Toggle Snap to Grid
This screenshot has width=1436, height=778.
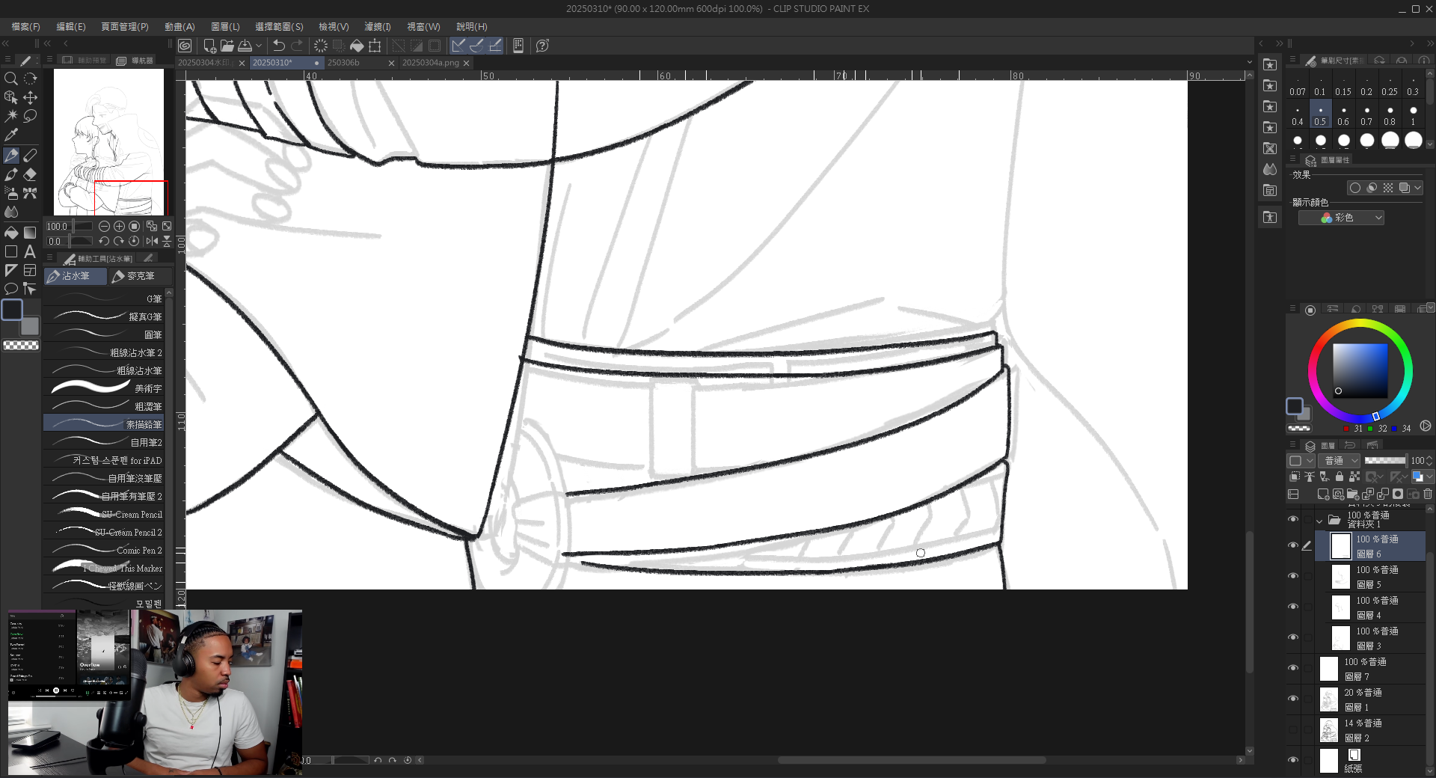coord(495,46)
